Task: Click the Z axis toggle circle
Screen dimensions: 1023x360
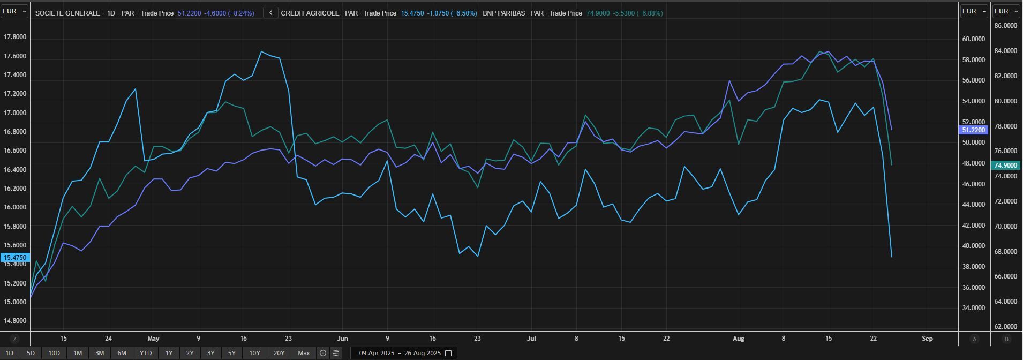Action: pos(14,339)
